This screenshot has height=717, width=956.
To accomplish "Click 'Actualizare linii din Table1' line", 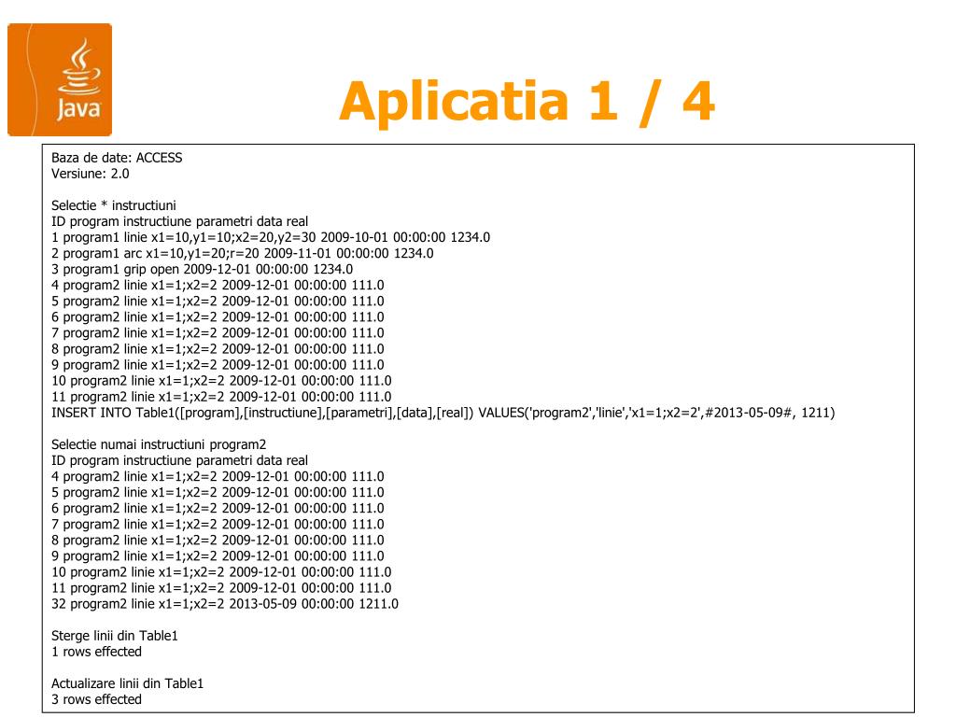I will click(127, 683).
